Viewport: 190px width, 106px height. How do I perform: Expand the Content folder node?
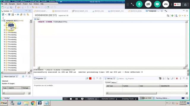(4, 30)
